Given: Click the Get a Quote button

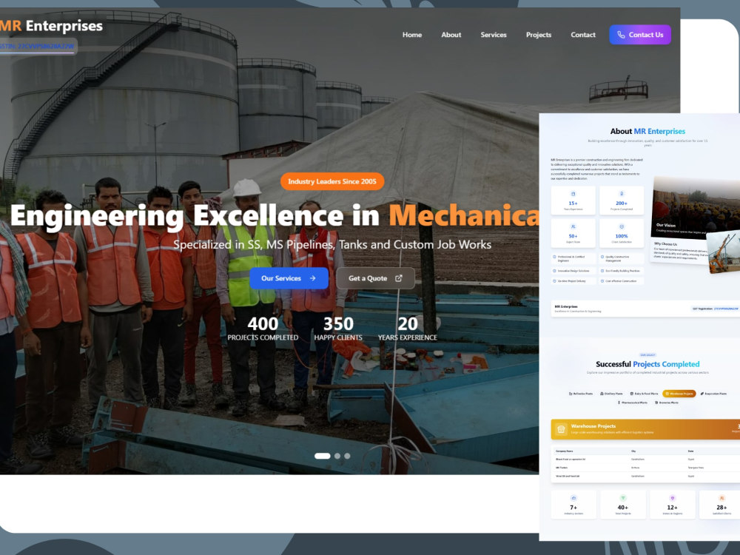Looking at the screenshot, I should pos(376,278).
